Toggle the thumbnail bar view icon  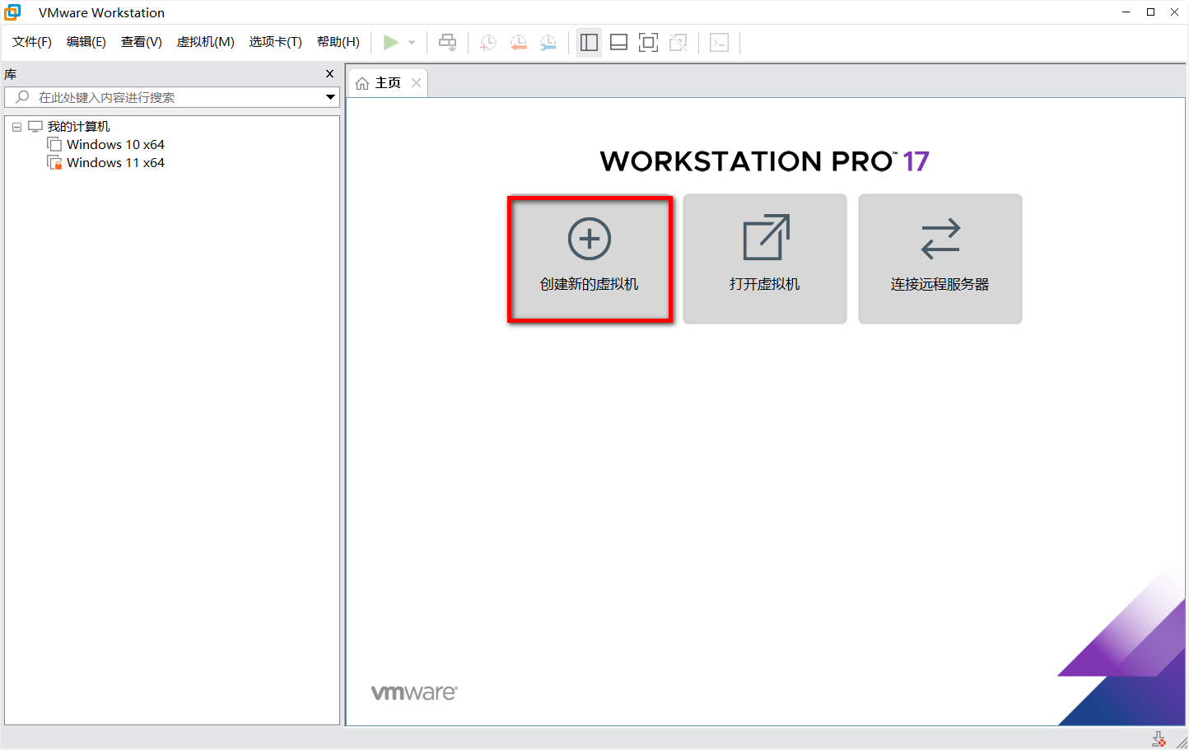pos(618,42)
